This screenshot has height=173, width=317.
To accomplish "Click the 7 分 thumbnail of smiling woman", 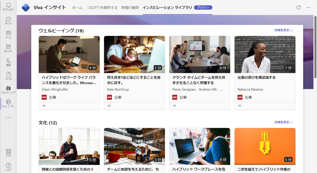I will 265,55.
